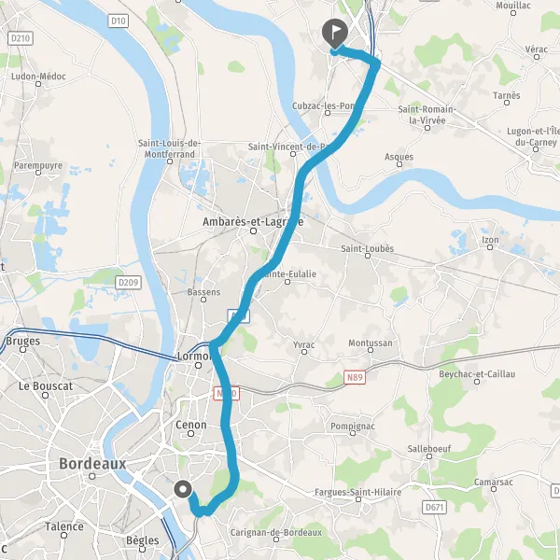Click the D671 road shield
The image size is (560, 560).
(434, 507)
